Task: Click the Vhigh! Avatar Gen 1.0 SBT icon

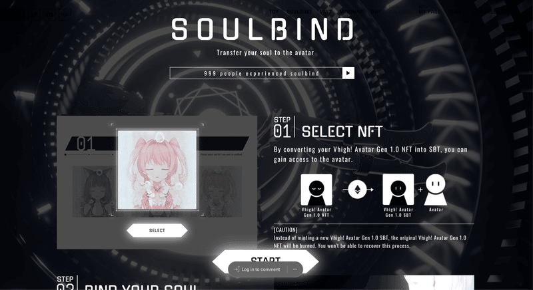Action: click(x=398, y=190)
